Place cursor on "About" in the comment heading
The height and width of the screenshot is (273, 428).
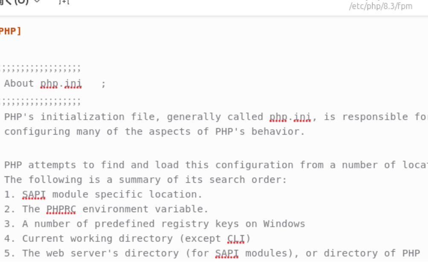point(19,83)
